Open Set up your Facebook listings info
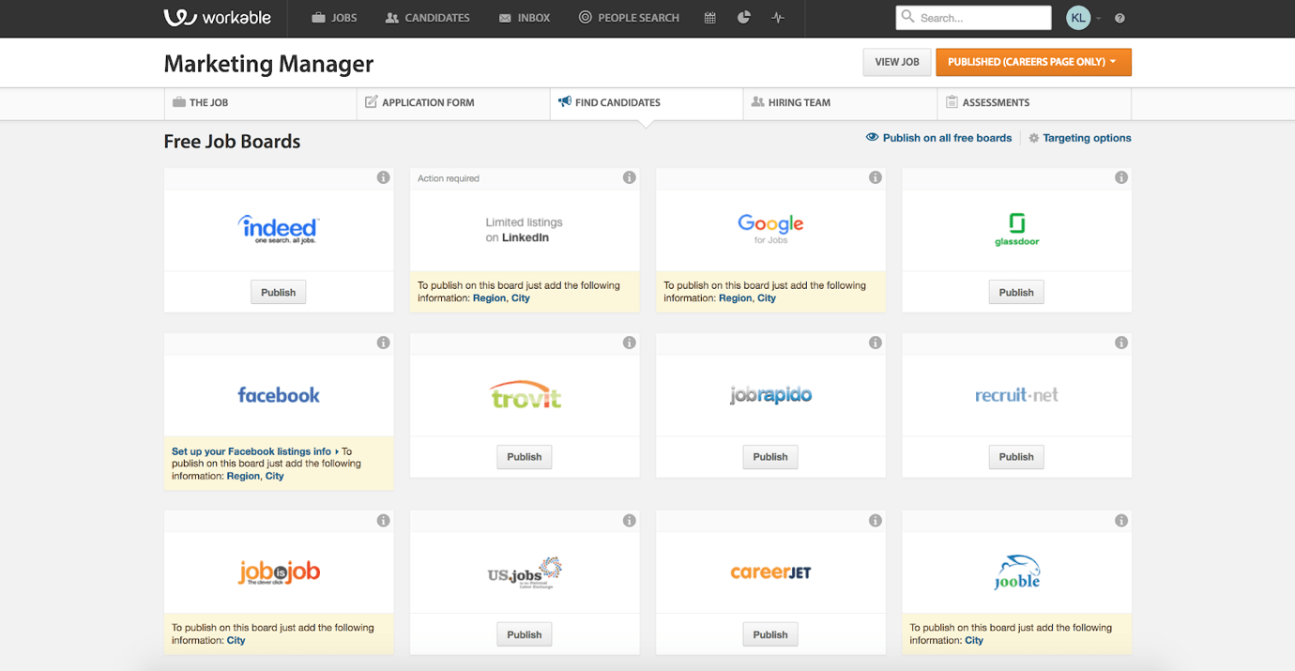Screen dimensions: 1295x671 click(x=254, y=451)
